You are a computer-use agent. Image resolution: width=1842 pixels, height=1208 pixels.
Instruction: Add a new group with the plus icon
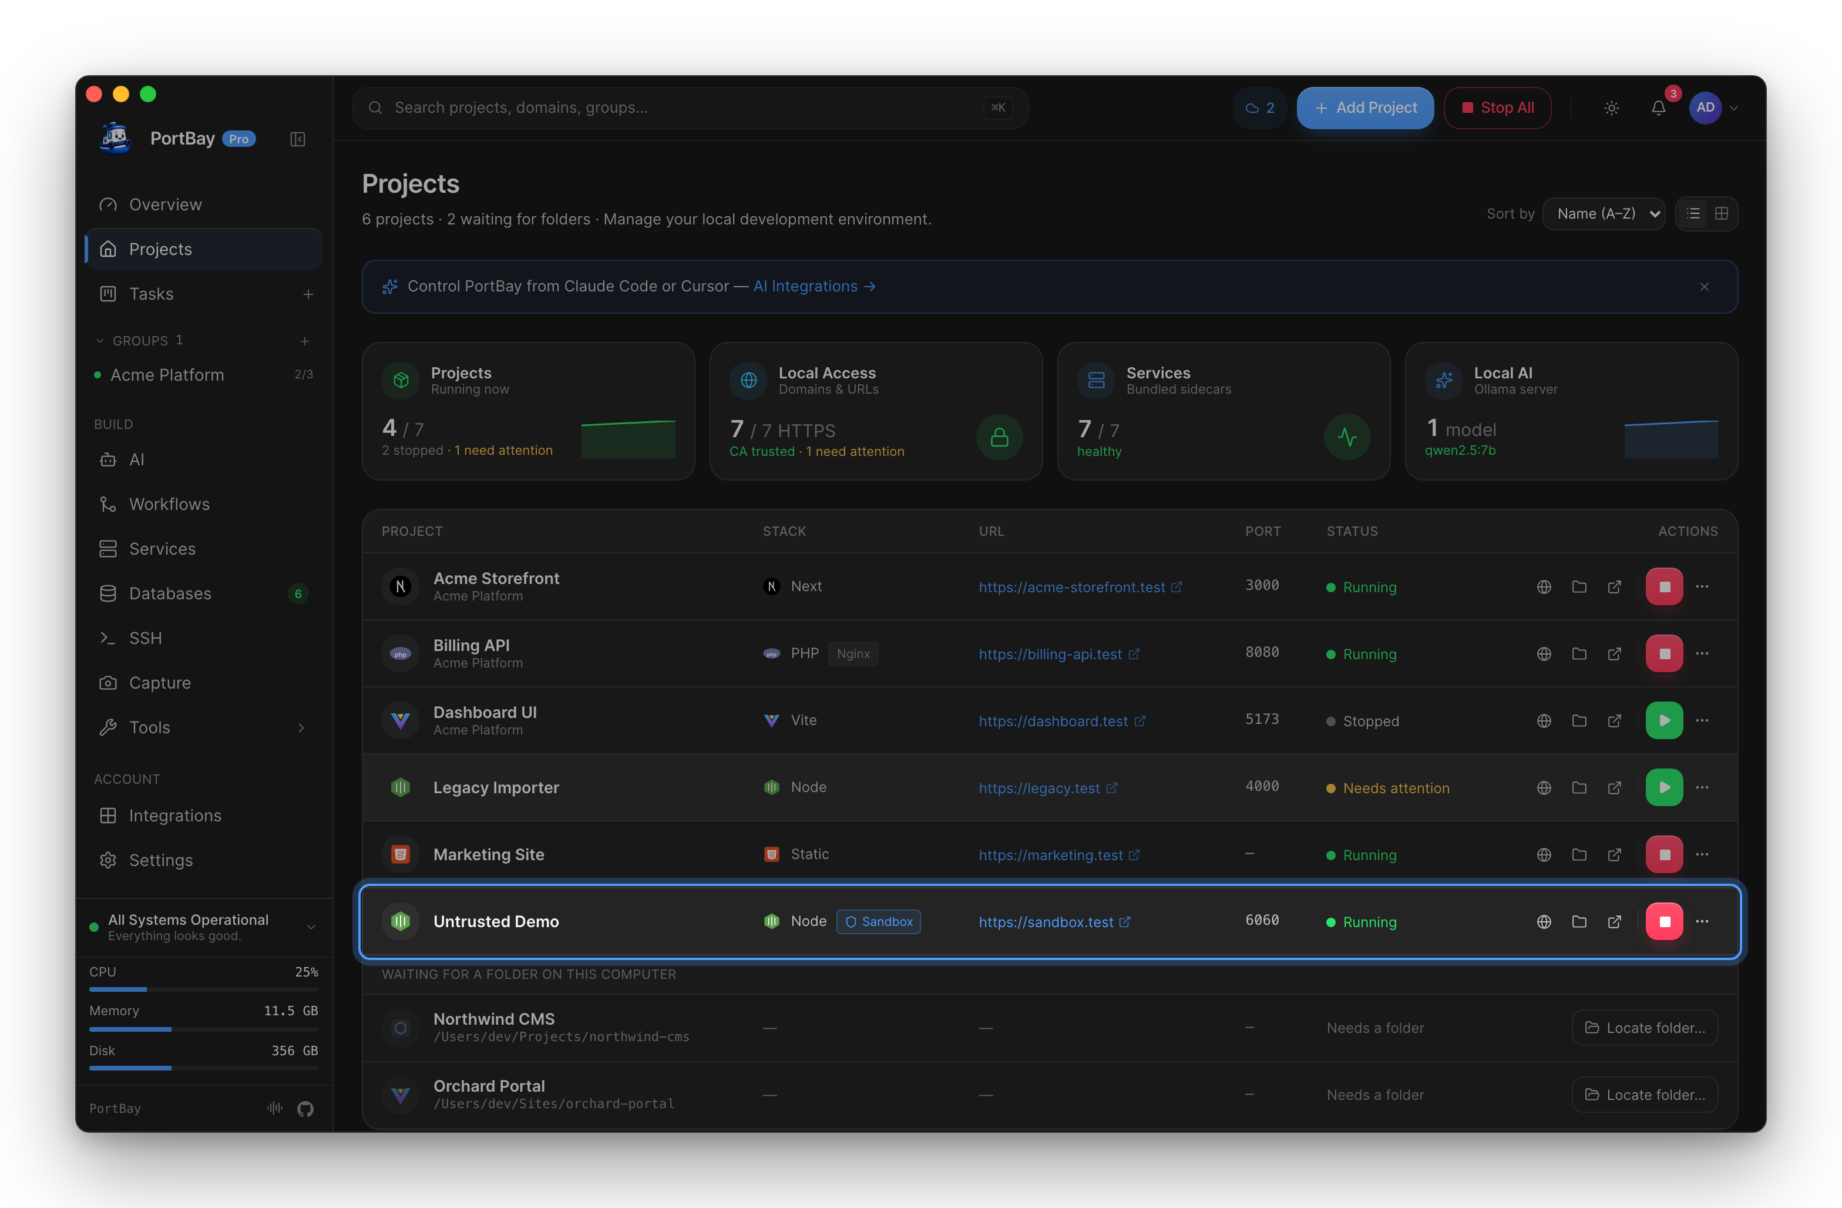(x=305, y=341)
